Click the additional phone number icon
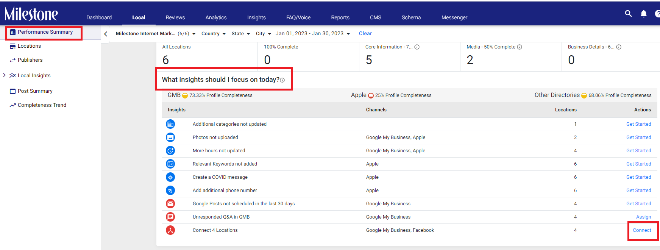This screenshot has height=250, width=660. [x=170, y=190]
